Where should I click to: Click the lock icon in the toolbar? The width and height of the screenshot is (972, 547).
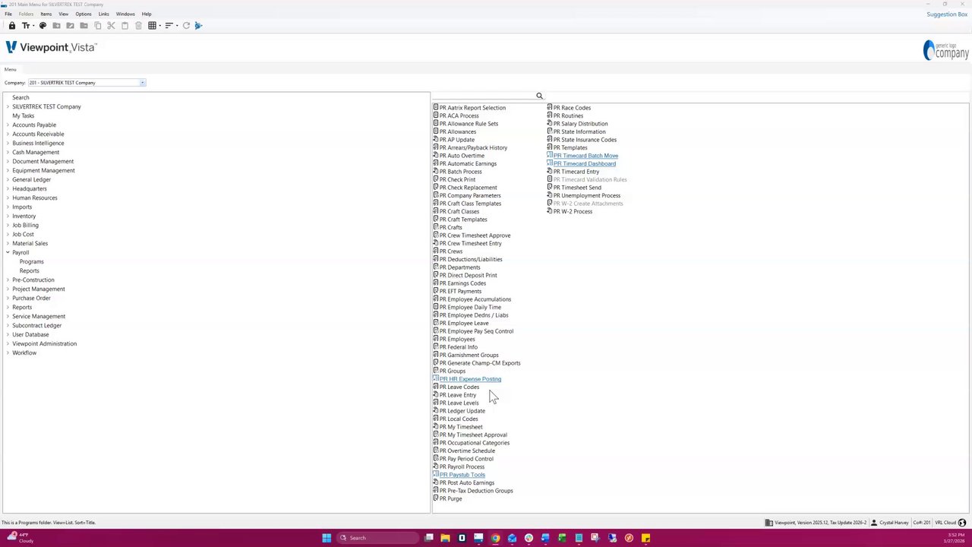[12, 26]
